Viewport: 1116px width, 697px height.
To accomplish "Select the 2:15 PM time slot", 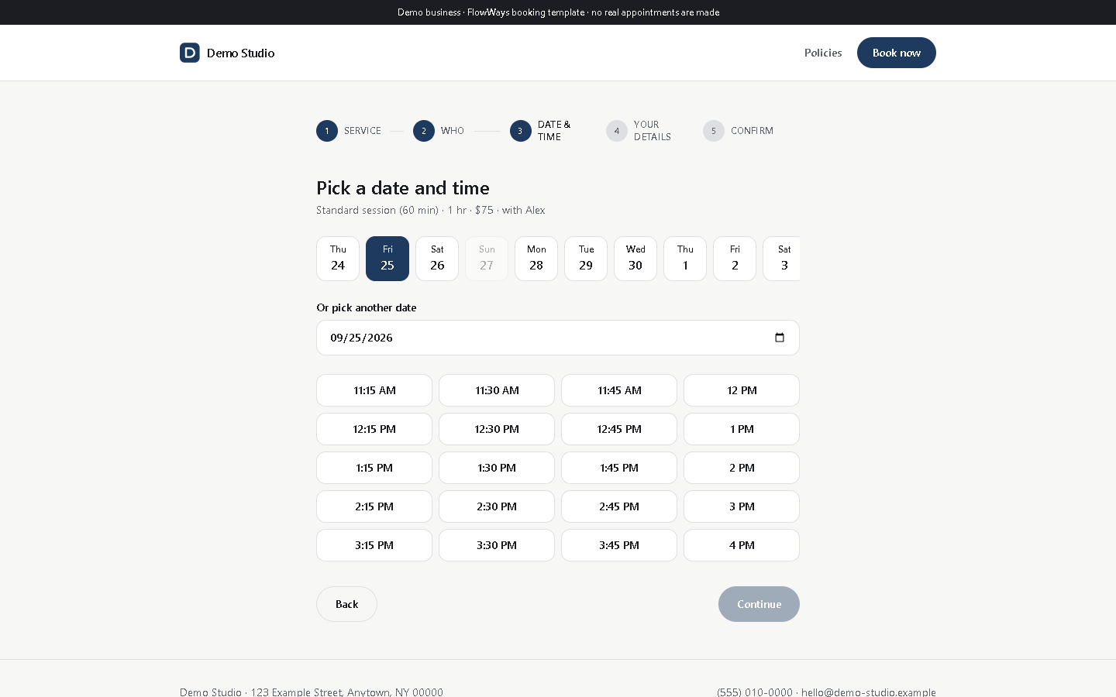I will (x=374, y=506).
